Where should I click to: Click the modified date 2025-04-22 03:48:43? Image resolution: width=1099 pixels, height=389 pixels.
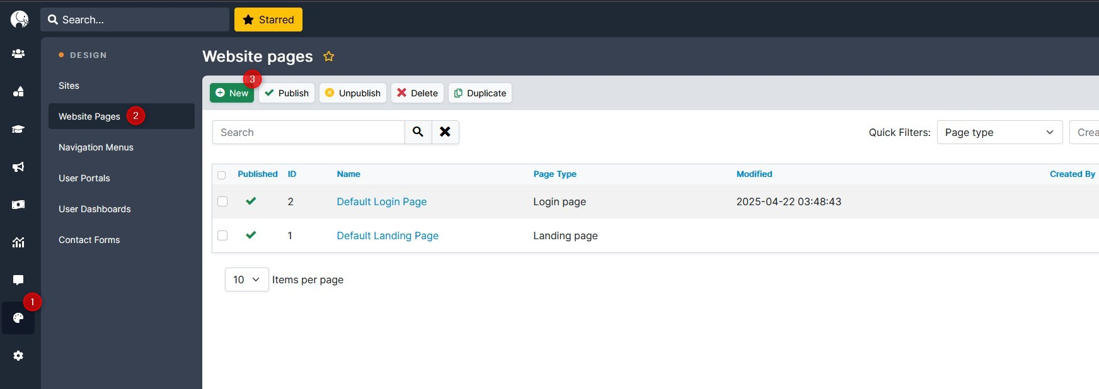tap(789, 201)
